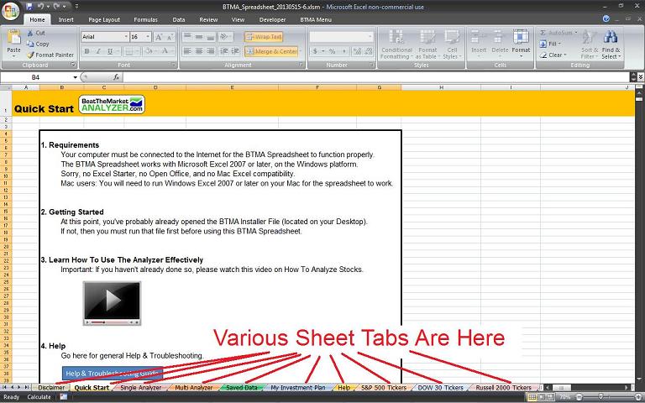Toggle Bold formatting
Viewport: 645px width, 403px height.
tap(86, 51)
